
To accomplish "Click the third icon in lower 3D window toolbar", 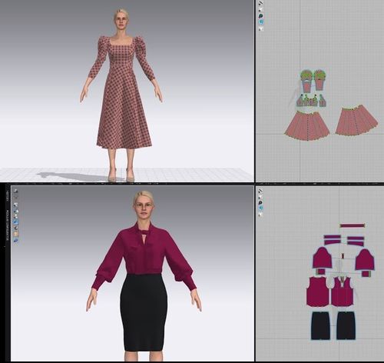I will point(16,205).
